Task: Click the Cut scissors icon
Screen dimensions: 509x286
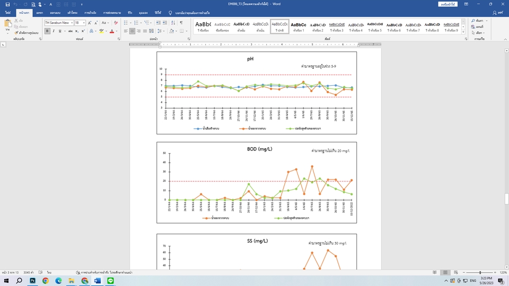Action: [16, 21]
